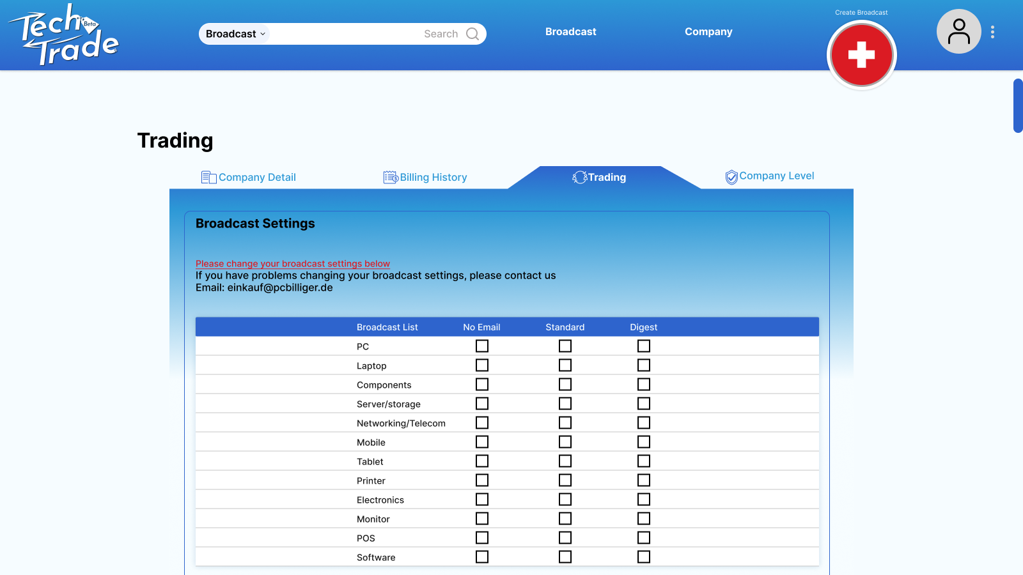Click the red Create Broadcast plus button

point(861,55)
